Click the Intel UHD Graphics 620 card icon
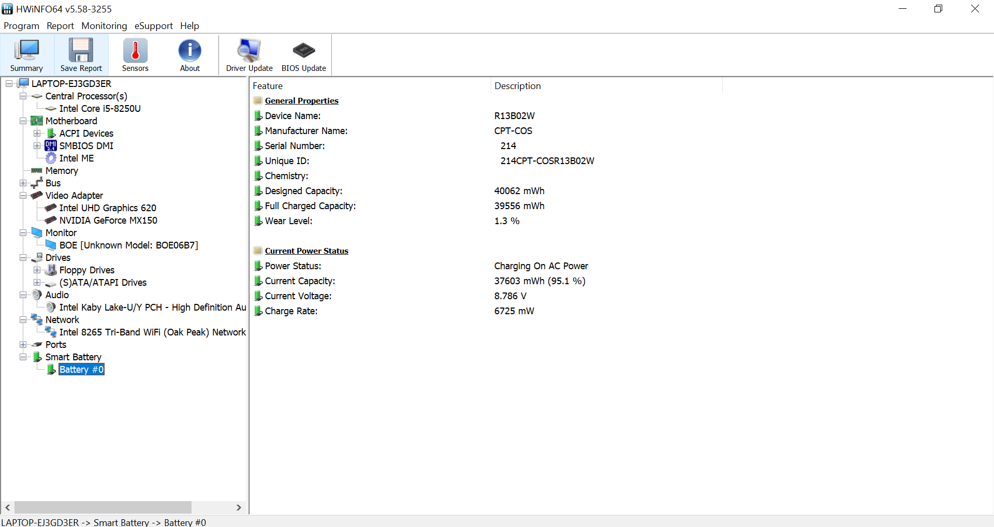This screenshot has width=994, height=527. pyautogui.click(x=51, y=208)
